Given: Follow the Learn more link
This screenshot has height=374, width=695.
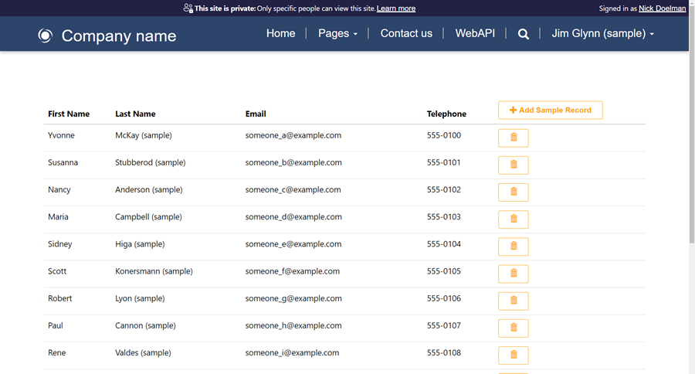Looking at the screenshot, I should pyautogui.click(x=396, y=8).
